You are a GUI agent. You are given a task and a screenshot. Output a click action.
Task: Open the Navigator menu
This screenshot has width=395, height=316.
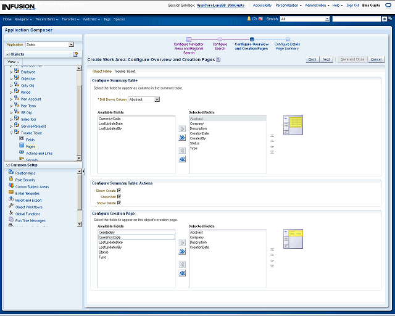23,19
